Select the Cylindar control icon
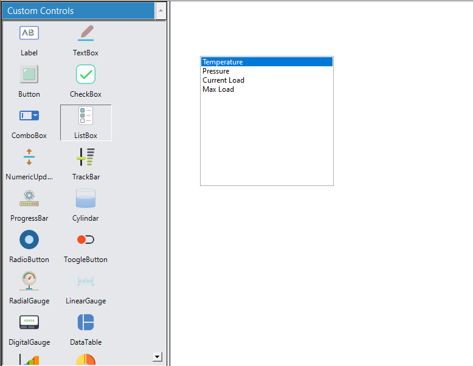 86,198
